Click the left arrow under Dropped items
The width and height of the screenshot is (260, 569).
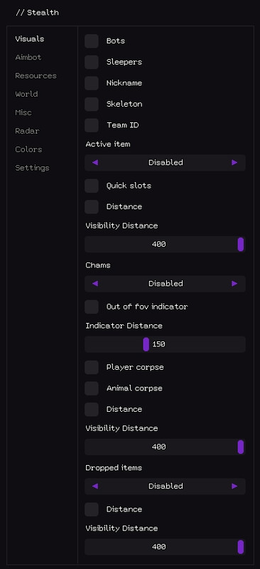click(x=95, y=486)
